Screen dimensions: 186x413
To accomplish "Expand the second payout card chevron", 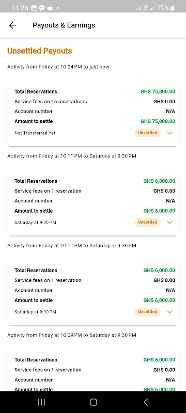I will [x=169, y=223].
